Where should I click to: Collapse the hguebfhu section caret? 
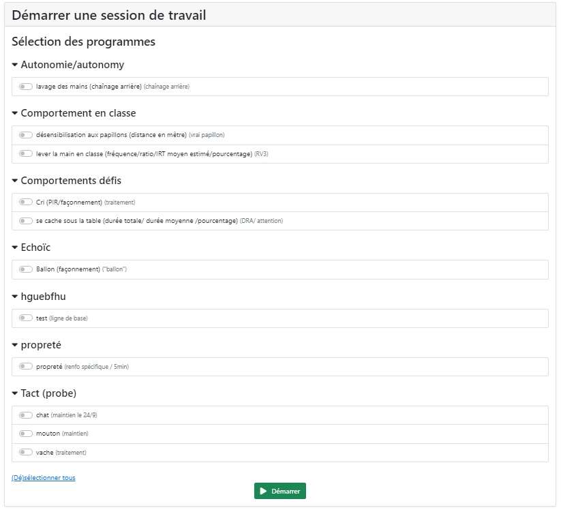point(15,297)
